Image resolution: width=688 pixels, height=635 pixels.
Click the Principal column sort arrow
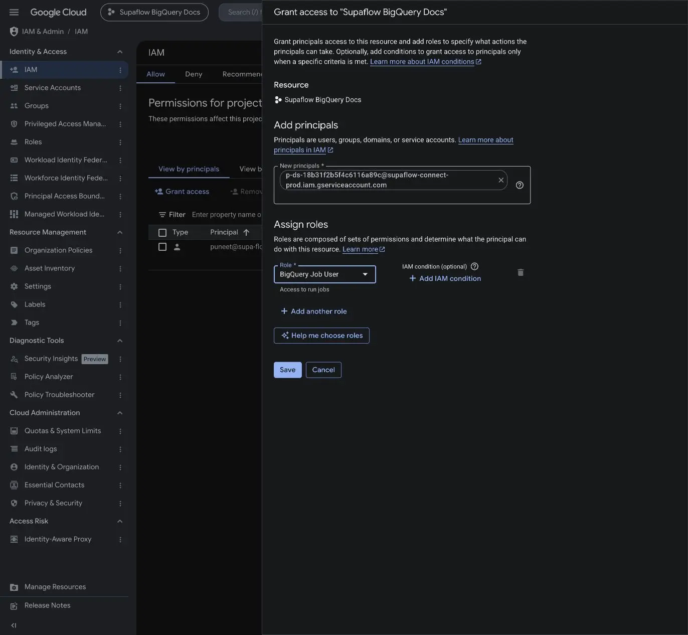tap(246, 232)
